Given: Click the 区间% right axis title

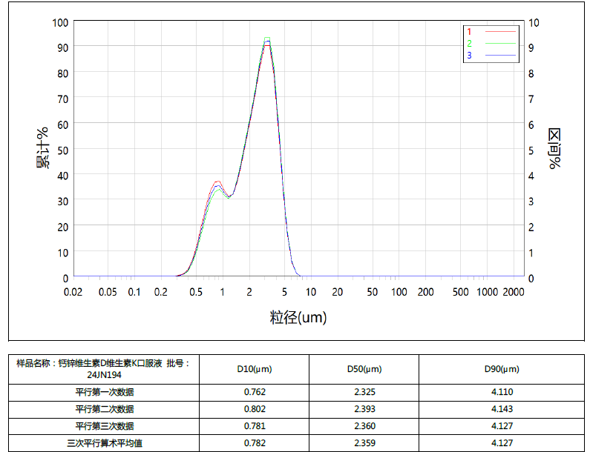Looking at the screenshot, I should (554, 148).
